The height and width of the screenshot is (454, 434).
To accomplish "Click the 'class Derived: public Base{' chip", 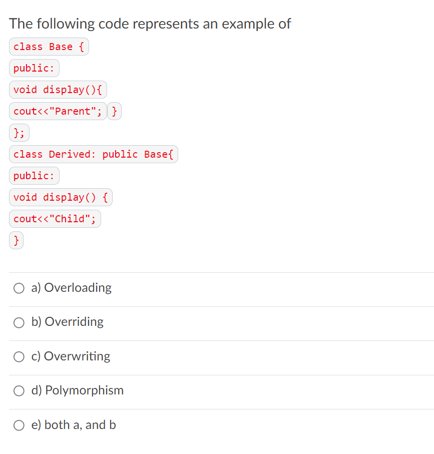I will coord(93,154).
